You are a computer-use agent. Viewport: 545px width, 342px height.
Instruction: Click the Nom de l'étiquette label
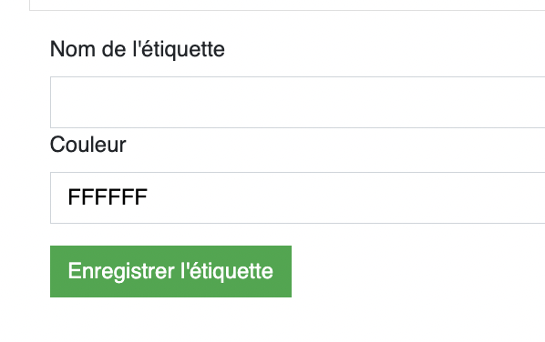[x=138, y=49]
